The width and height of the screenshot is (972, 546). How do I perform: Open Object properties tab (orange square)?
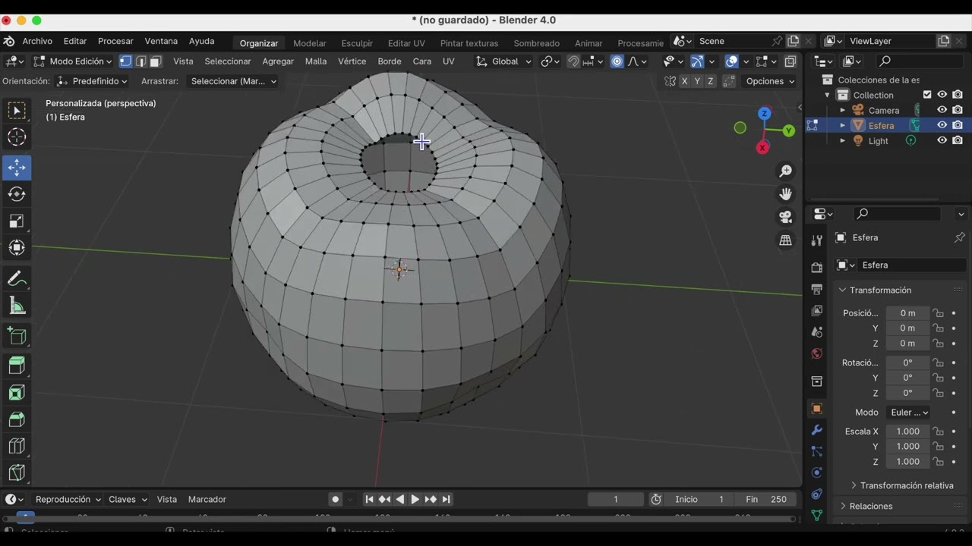coord(817,409)
